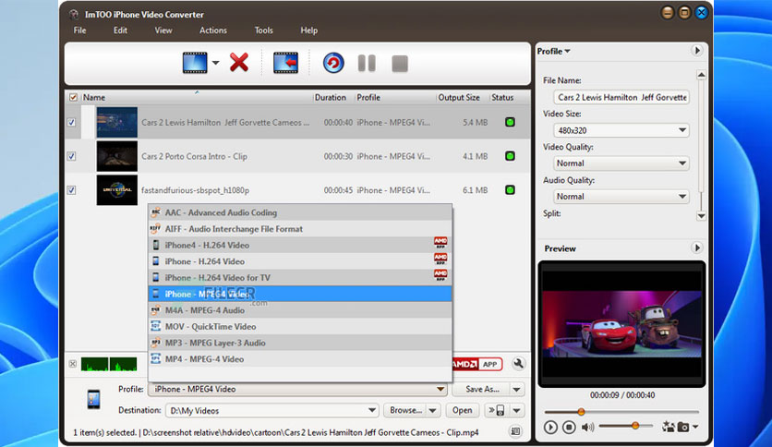This screenshot has height=447, width=772.
Task: Open the Edit menu
Action: [120, 30]
